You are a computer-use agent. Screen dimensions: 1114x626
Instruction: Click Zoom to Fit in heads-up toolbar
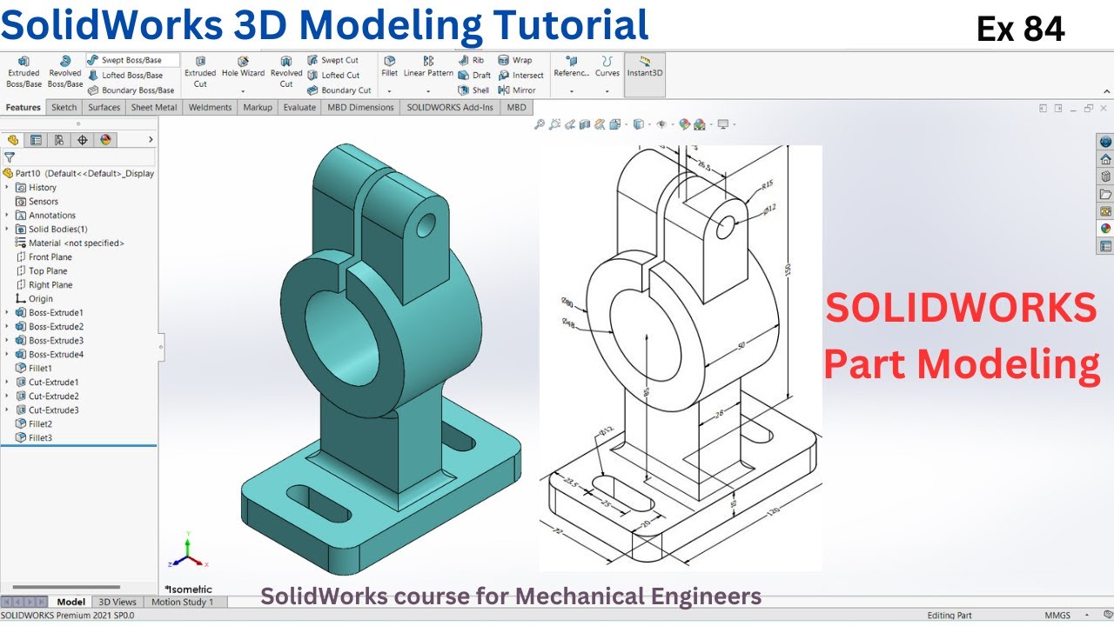tap(540, 124)
